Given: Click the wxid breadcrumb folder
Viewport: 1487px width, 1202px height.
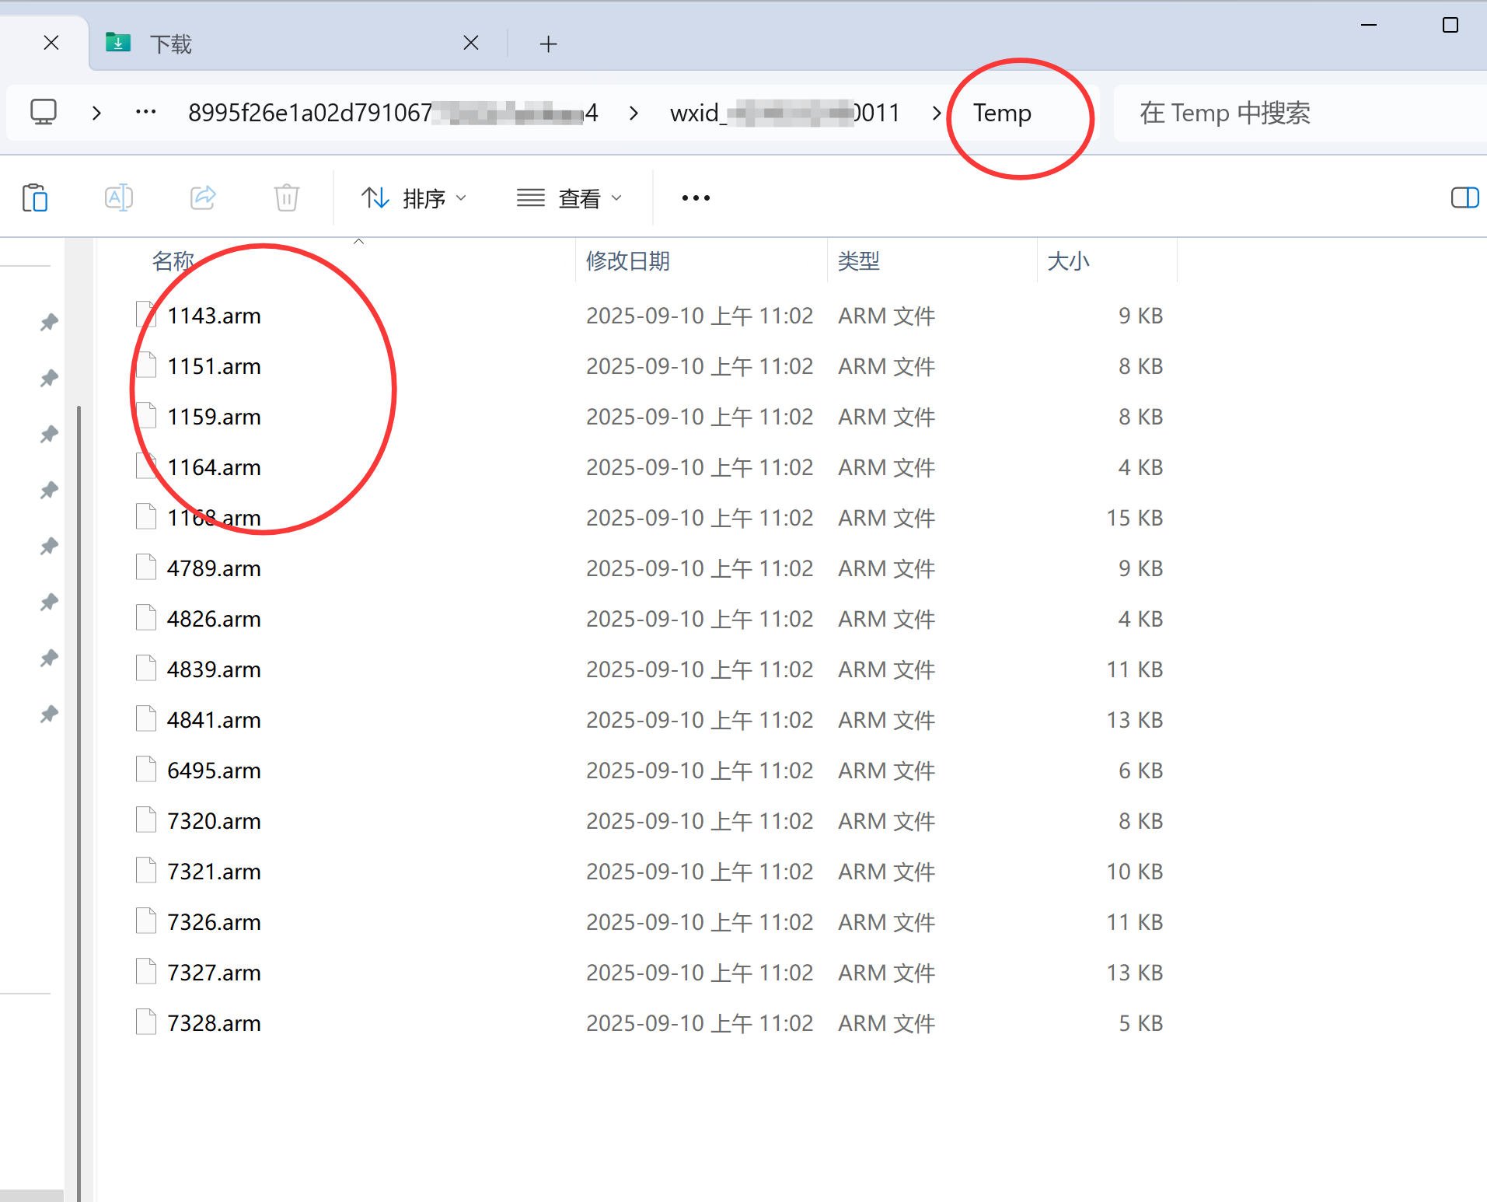Looking at the screenshot, I should [784, 114].
